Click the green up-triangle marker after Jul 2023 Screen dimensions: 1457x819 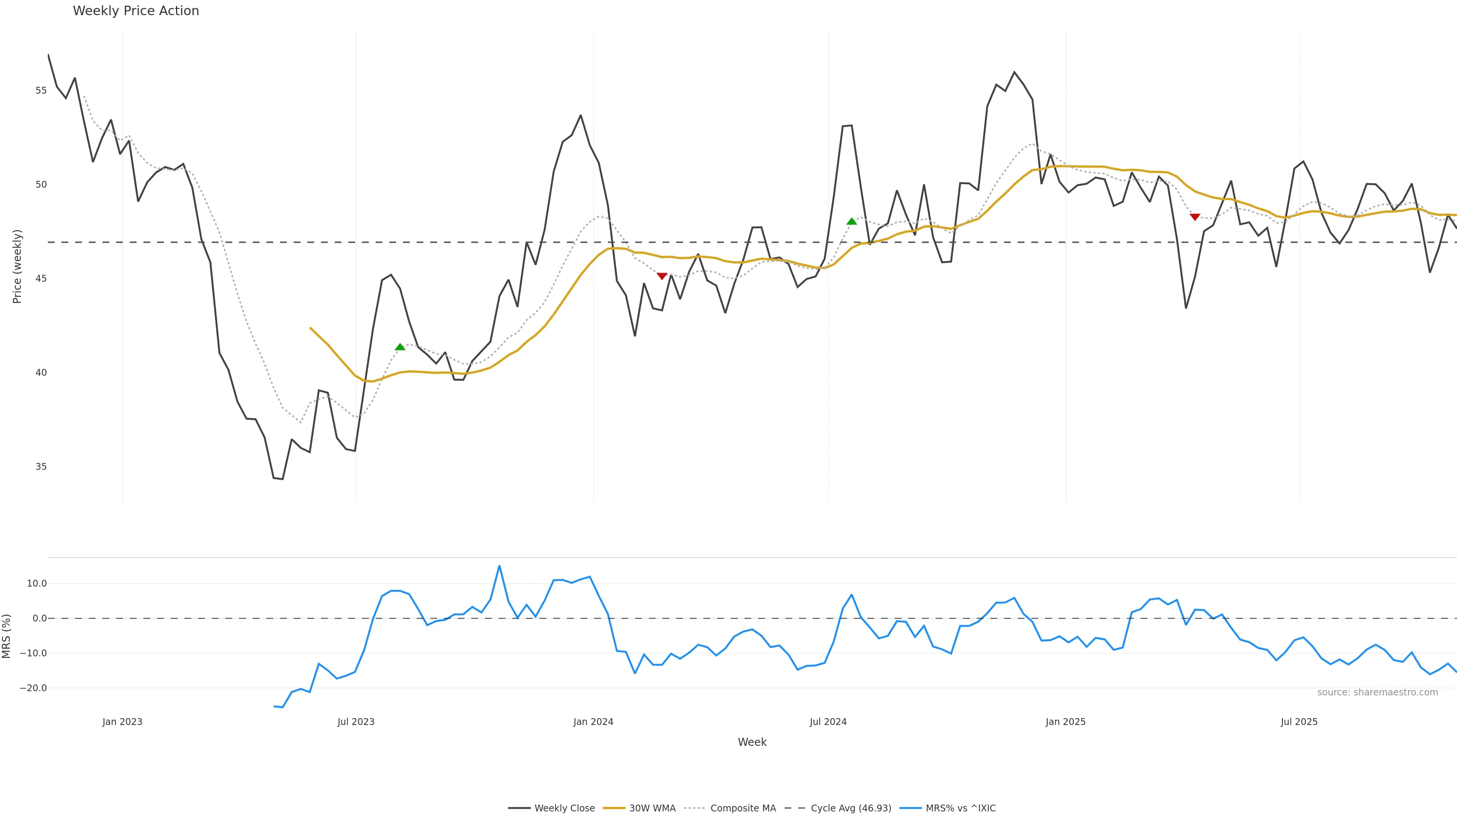(400, 347)
